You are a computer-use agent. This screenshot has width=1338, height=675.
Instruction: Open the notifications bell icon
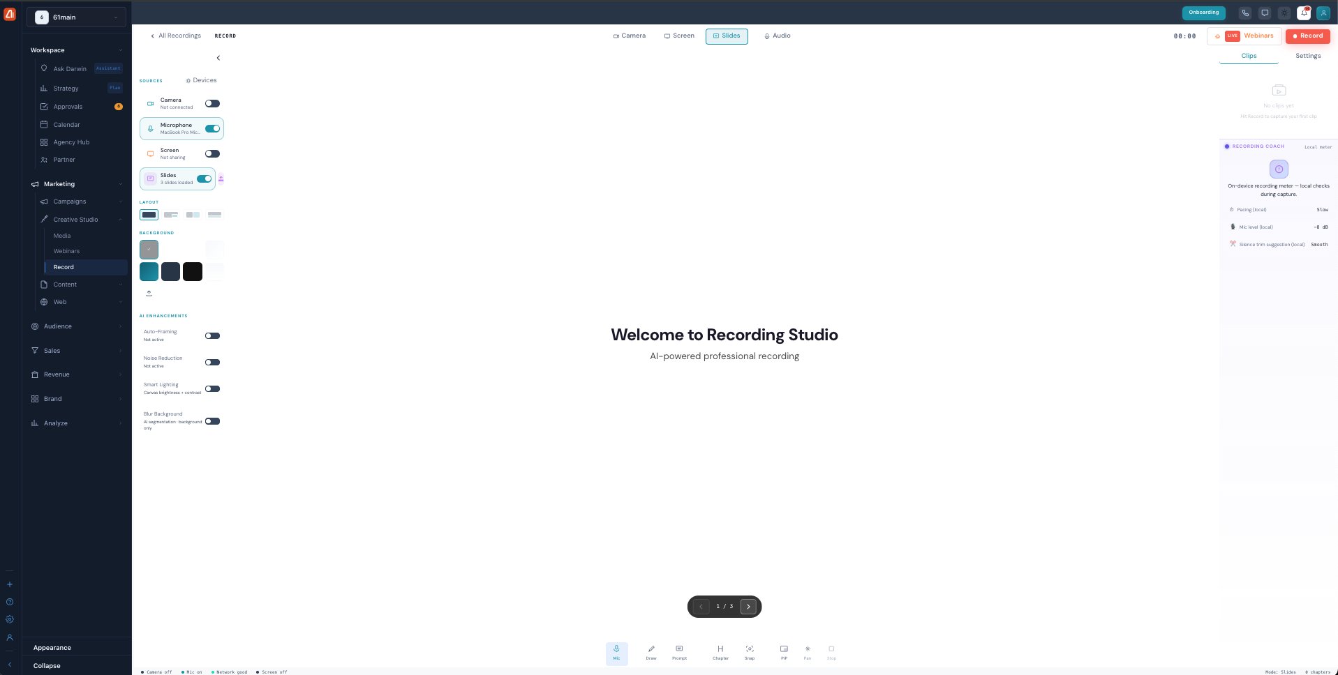(1303, 13)
